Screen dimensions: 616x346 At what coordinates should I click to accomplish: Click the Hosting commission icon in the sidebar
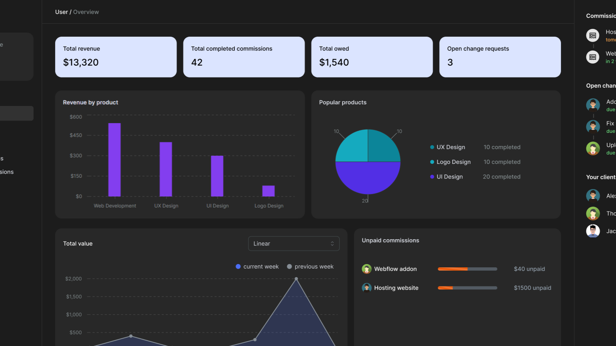592,35
